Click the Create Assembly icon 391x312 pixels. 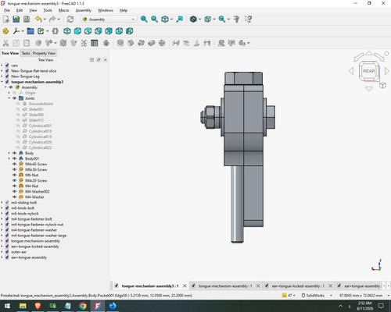pos(5,31)
